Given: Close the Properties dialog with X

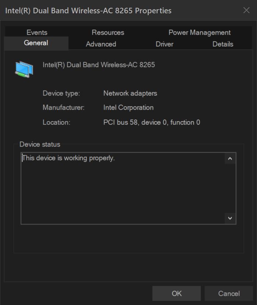Looking at the screenshot, I should (x=247, y=10).
